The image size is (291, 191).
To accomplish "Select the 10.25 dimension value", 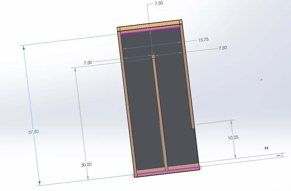I will pyautogui.click(x=233, y=137).
